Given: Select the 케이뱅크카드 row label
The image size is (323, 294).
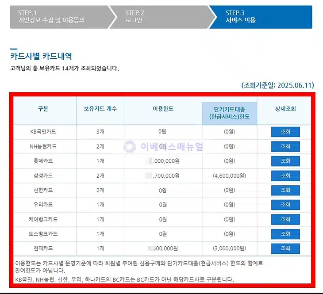Looking at the screenshot, I should tap(43, 219).
